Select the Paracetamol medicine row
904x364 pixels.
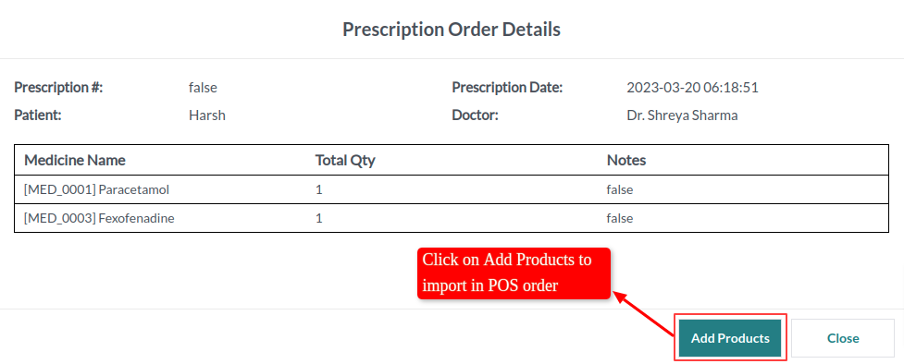pos(452,188)
